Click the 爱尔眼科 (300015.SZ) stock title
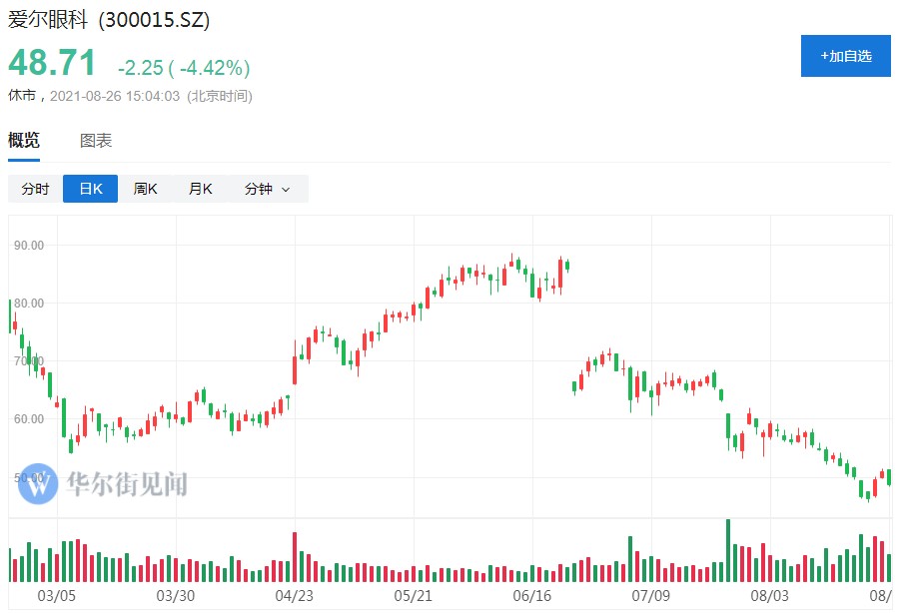 [x=109, y=20]
